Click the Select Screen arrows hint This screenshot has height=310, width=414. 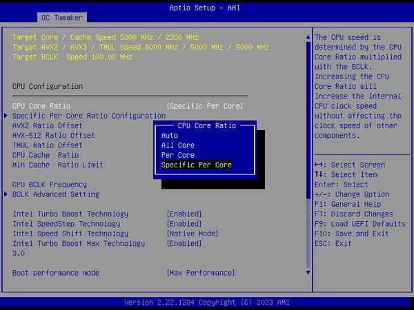pyautogui.click(x=350, y=165)
